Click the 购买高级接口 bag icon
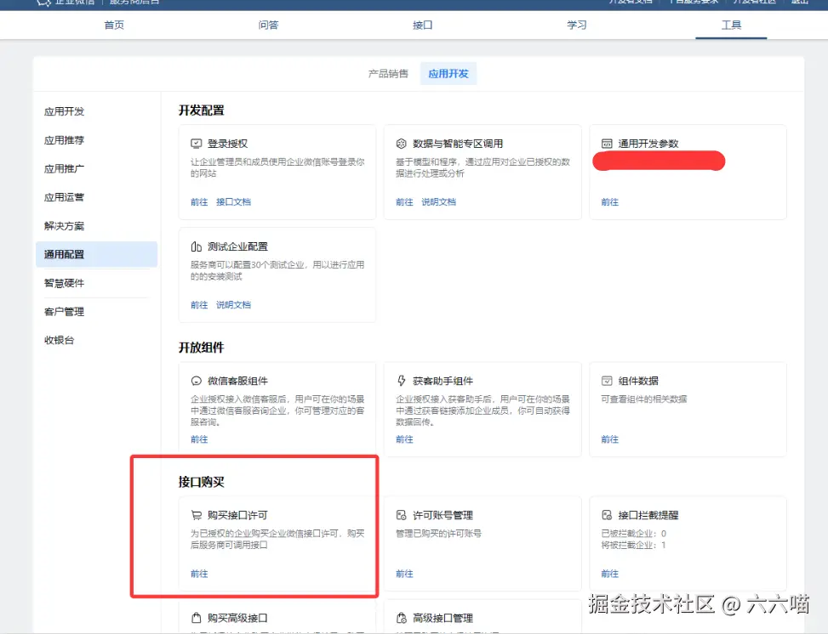The height and width of the screenshot is (634, 828). [196, 618]
